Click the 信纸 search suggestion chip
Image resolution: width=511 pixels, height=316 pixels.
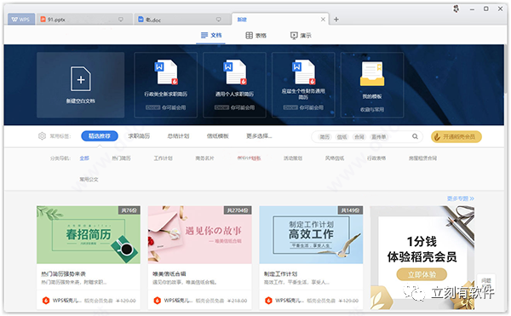[342, 137]
